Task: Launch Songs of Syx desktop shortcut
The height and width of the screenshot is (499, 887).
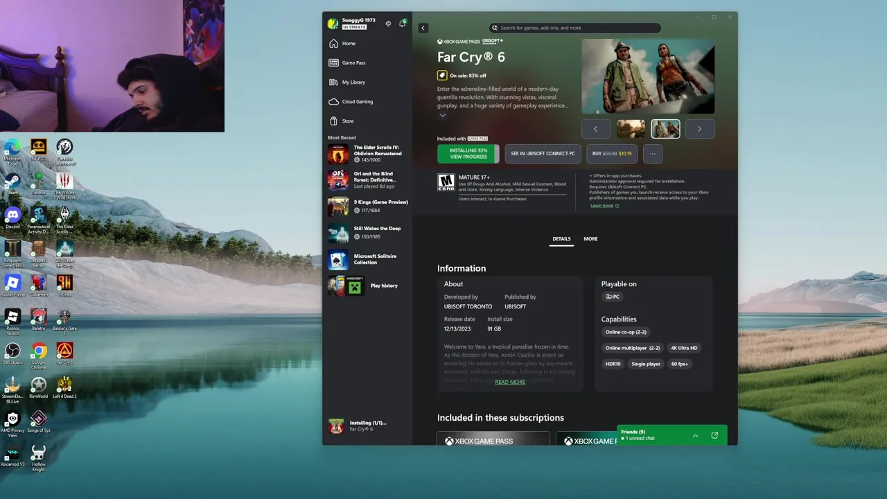Action: point(39,422)
